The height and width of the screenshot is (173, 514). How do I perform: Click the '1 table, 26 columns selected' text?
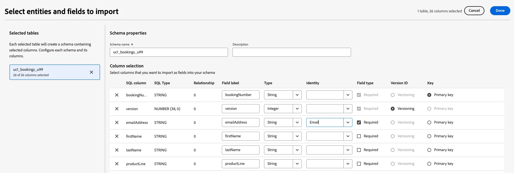[439, 11]
